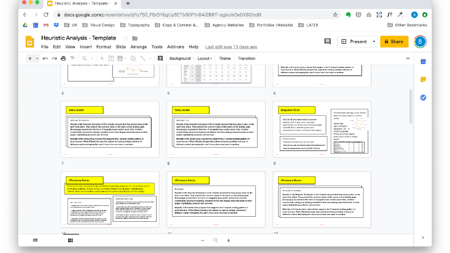Click the Undo icon
The height and width of the screenshot is (253, 450).
click(x=45, y=58)
